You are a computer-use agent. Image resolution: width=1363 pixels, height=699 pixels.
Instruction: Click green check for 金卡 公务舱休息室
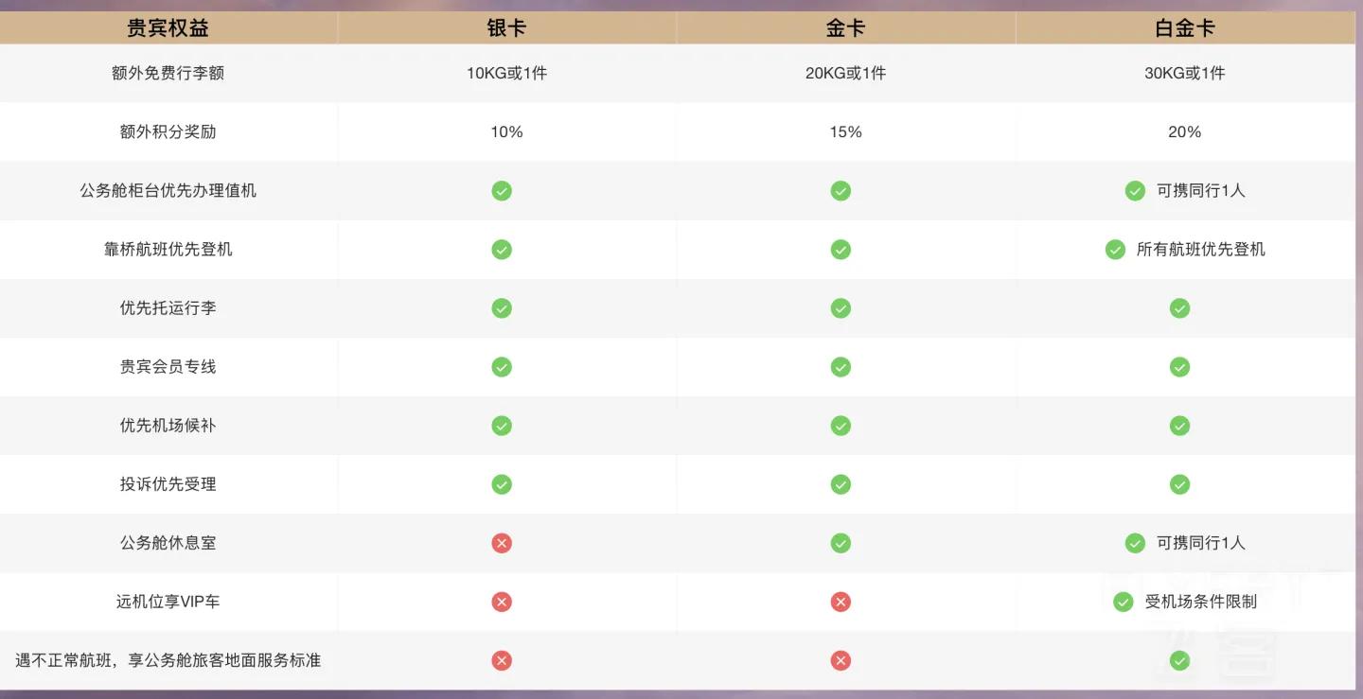[841, 543]
